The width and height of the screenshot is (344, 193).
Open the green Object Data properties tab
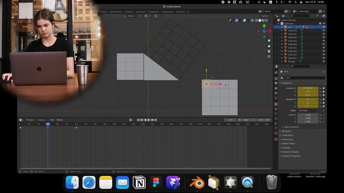(276, 129)
